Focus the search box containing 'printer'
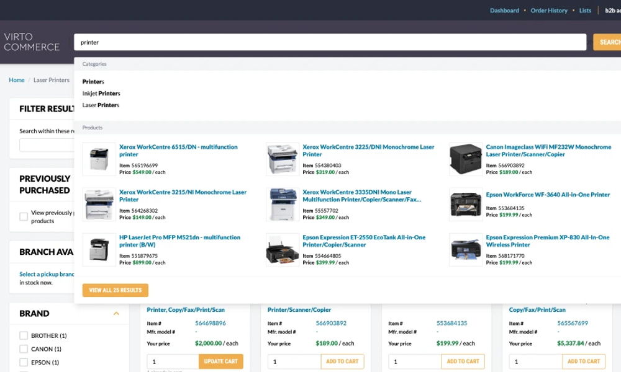 pos(330,42)
